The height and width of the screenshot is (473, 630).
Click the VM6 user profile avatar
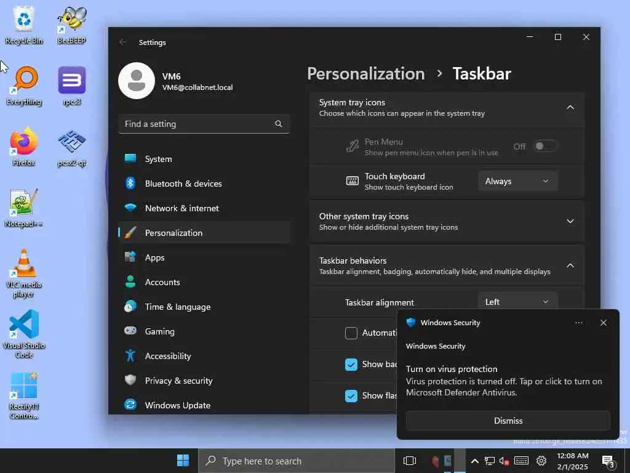pos(137,81)
